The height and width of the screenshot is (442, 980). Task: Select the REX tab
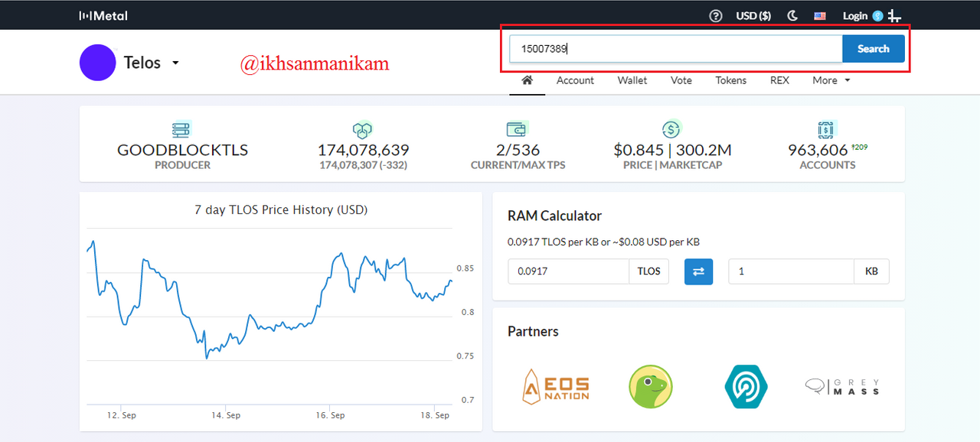click(779, 80)
